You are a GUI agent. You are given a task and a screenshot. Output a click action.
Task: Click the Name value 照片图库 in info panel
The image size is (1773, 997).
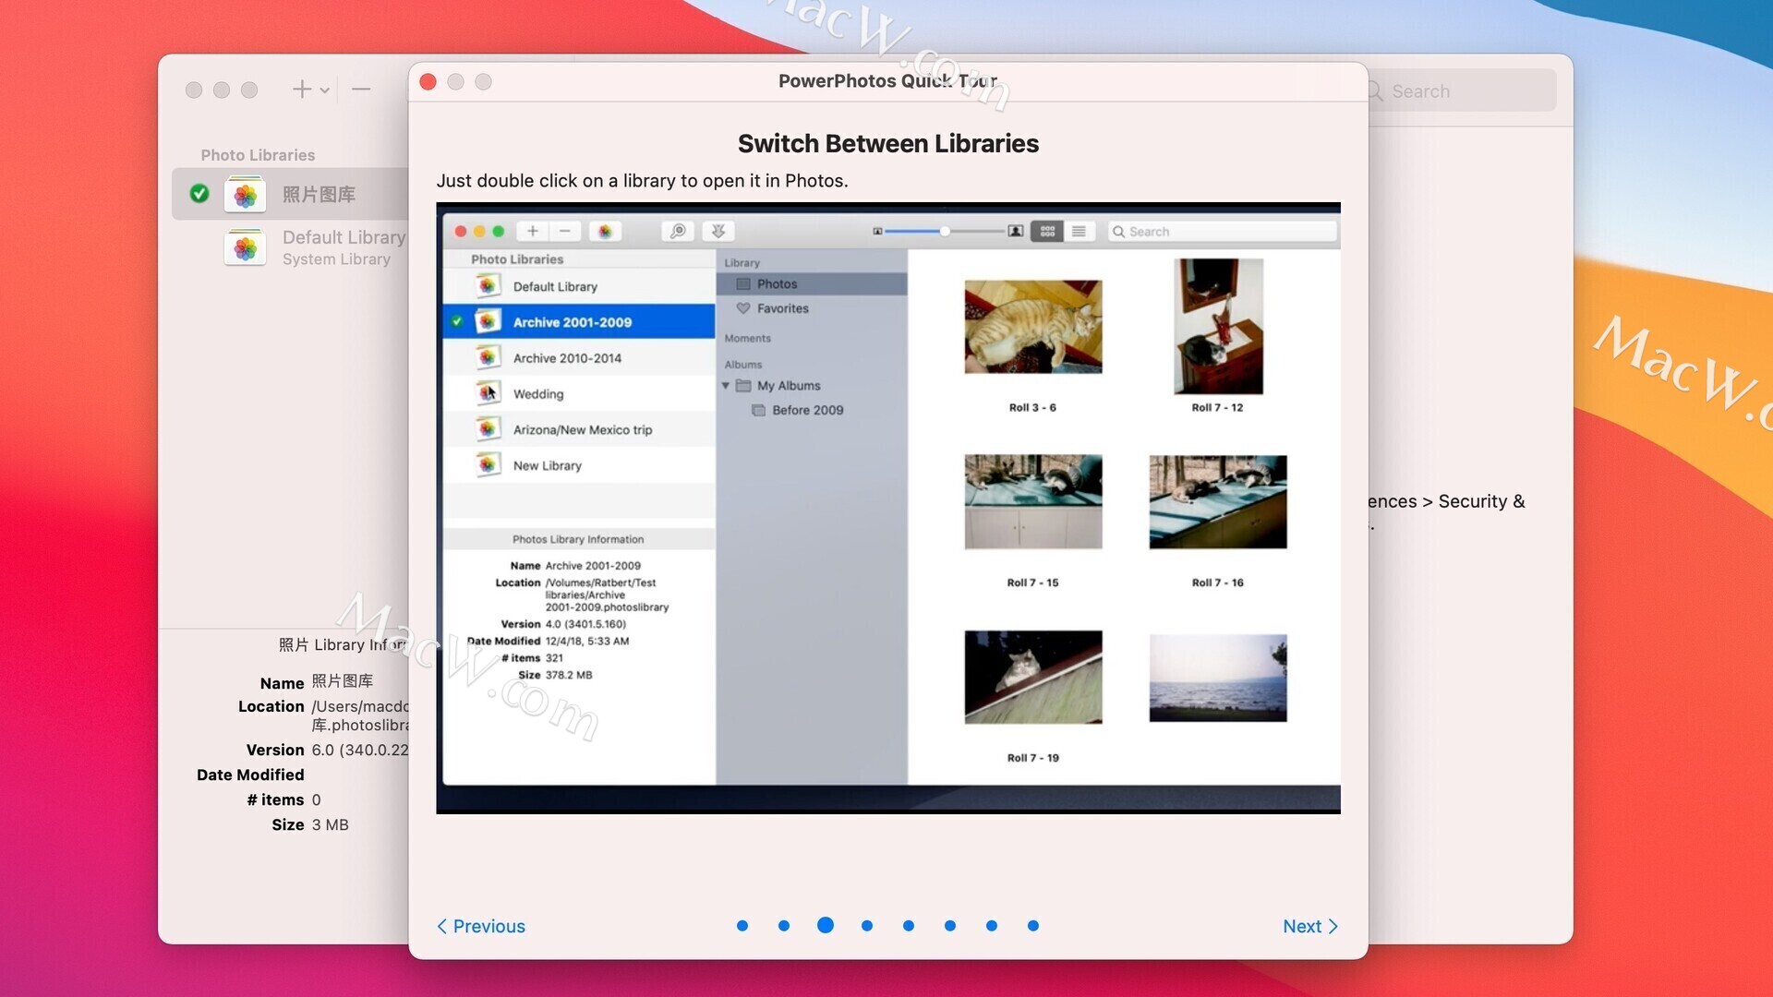coord(343,681)
